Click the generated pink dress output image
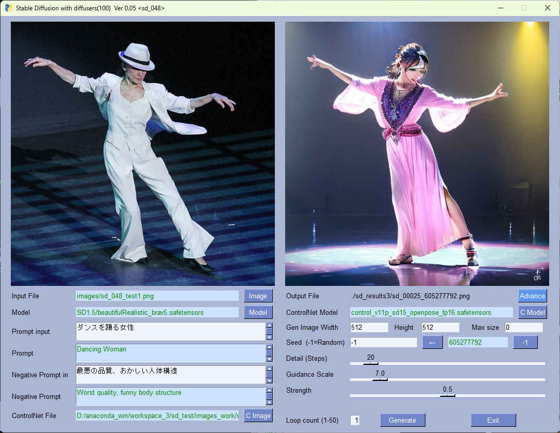The width and height of the screenshot is (560, 433). (417, 154)
